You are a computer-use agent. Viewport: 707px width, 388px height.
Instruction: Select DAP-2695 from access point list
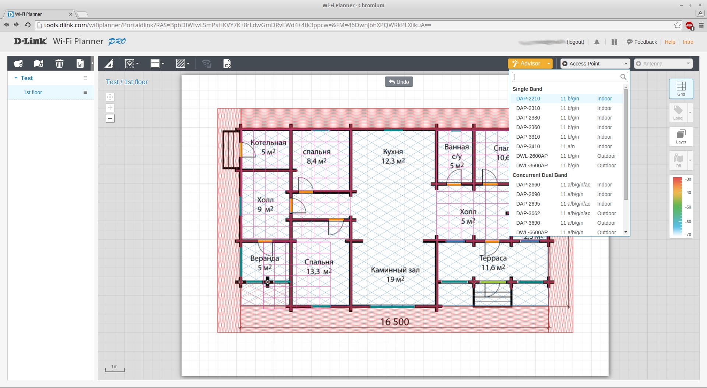point(528,204)
